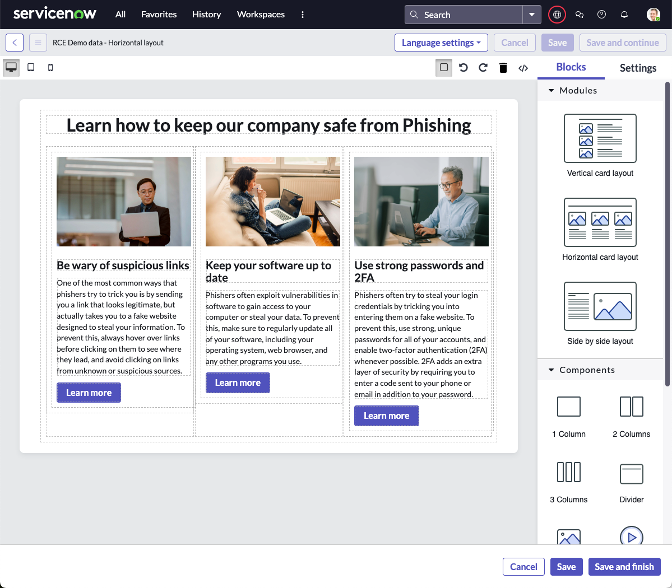Collapse the Components section
Viewport: 672px width, 588px height.
click(x=551, y=370)
